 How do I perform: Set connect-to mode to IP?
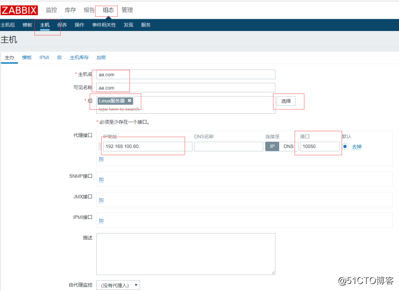272,146
